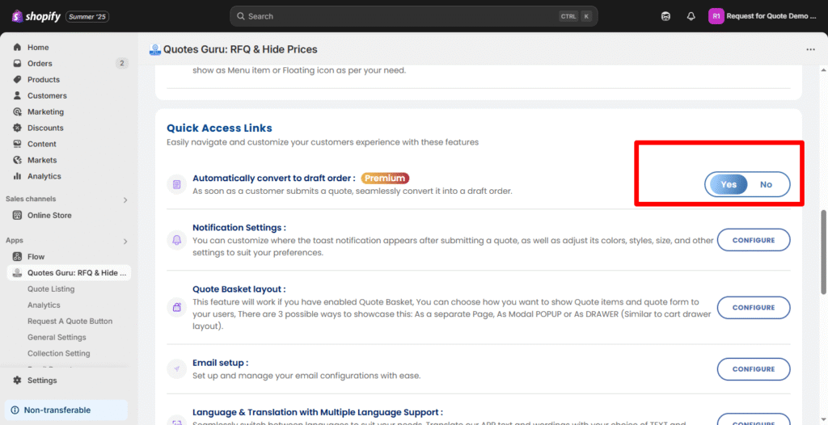
Task: Click the Email setup paper plane icon
Action: click(177, 369)
